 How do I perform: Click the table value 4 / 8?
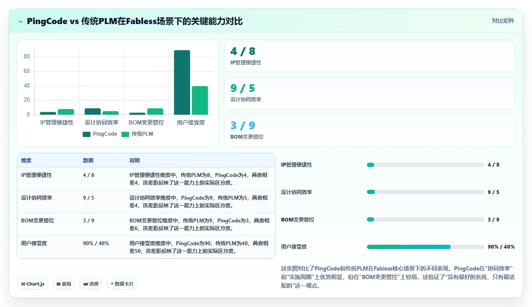click(89, 175)
